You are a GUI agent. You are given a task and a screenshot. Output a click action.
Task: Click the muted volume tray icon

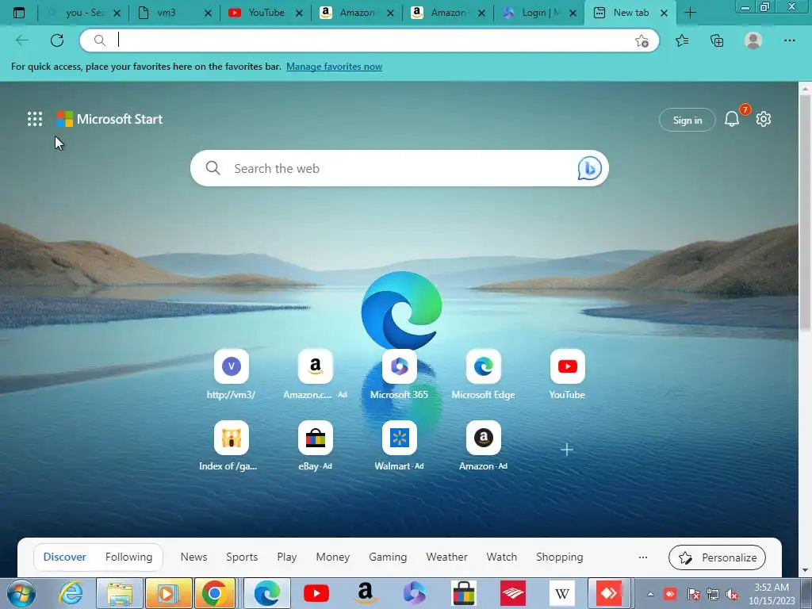[732, 594]
